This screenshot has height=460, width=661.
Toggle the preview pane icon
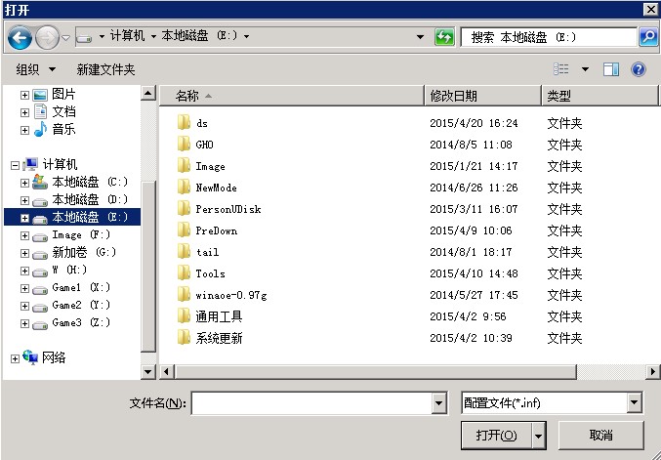tap(611, 69)
